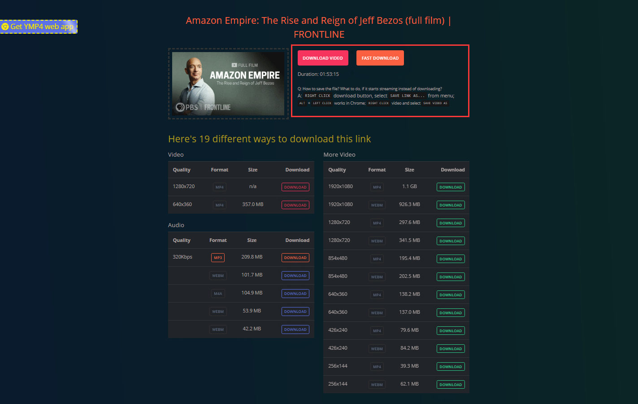
Task: Click the 357.0 MB size value
Action: 253,204
